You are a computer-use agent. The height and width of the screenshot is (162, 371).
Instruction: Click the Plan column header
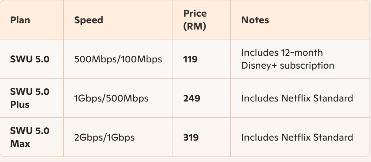click(20, 20)
